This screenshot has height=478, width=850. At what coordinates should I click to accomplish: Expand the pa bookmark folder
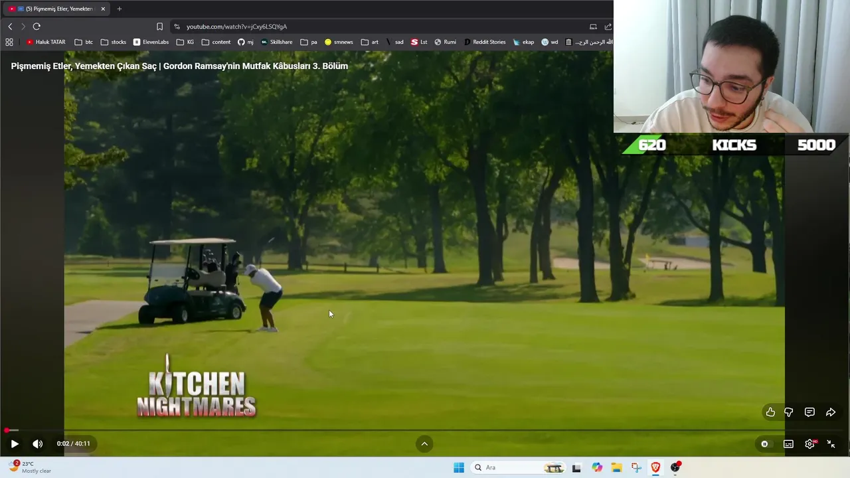309,42
